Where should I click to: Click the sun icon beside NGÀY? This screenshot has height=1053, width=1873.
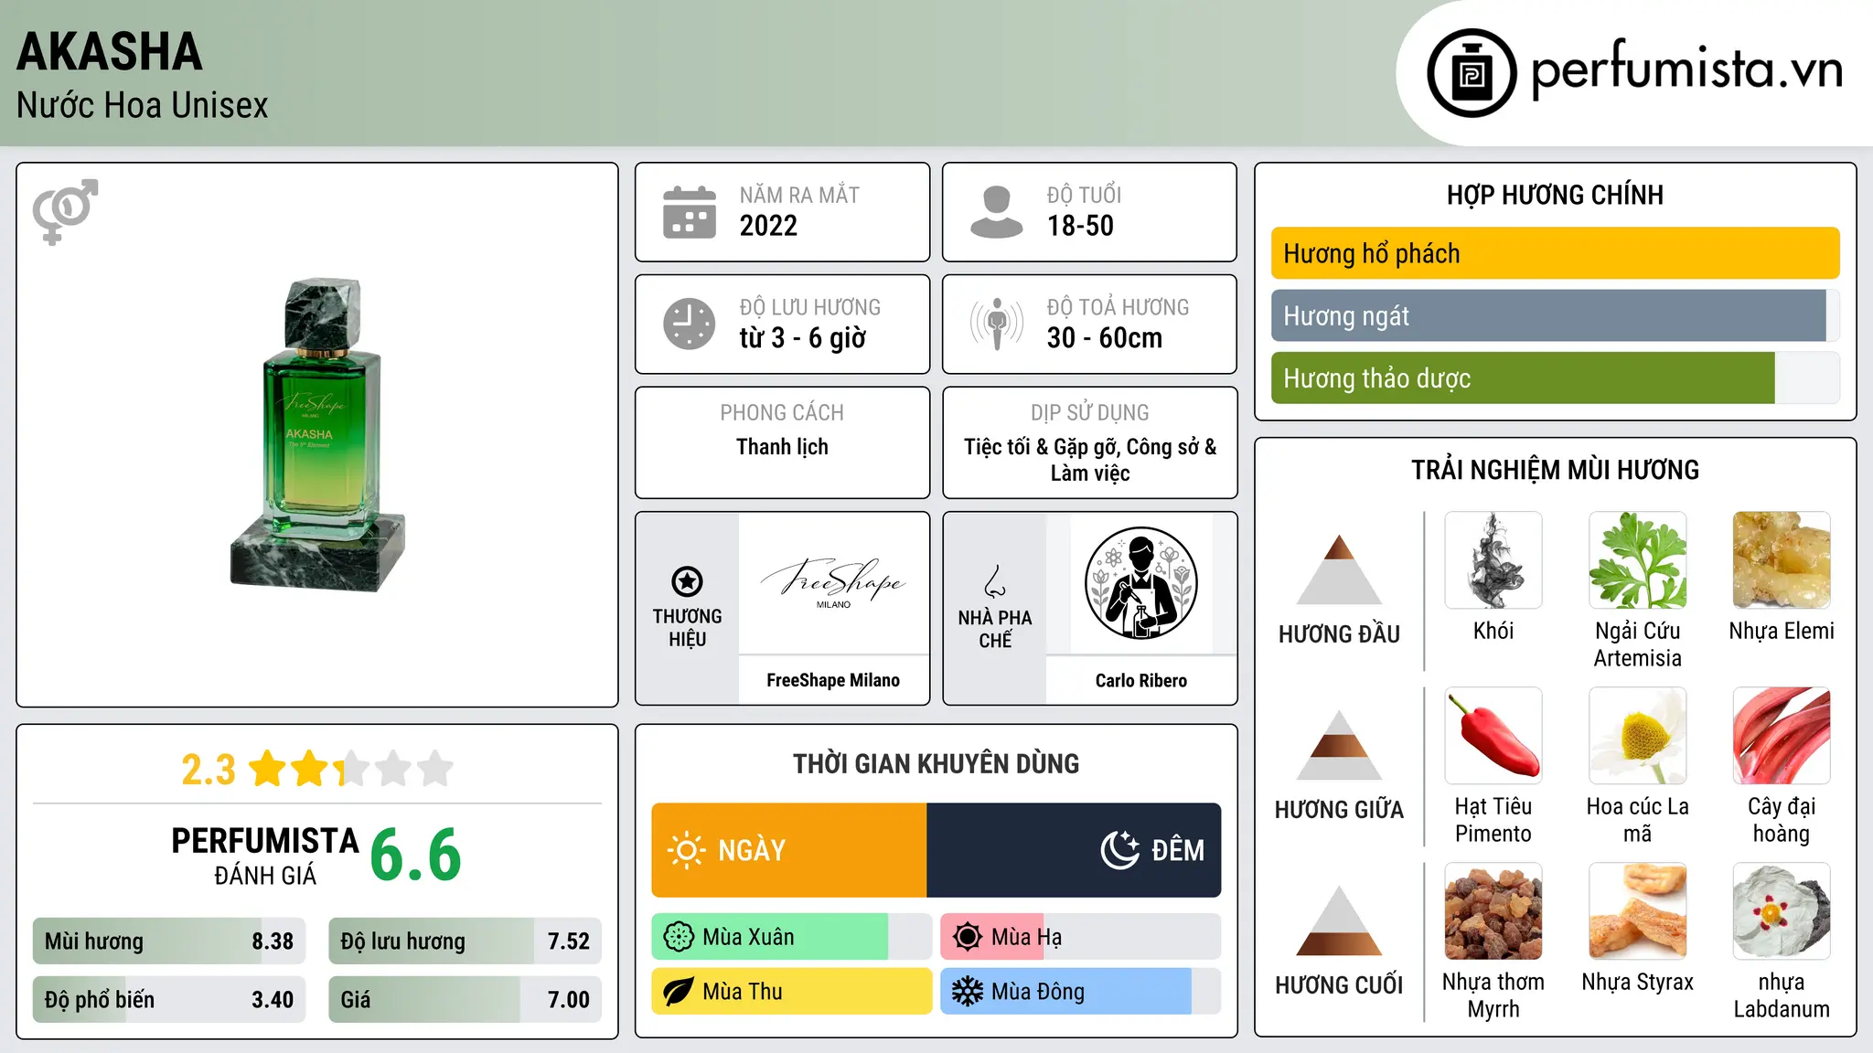[686, 850]
